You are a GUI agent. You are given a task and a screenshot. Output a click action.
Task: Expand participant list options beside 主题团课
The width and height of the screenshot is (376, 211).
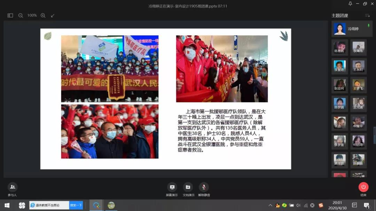pyautogui.click(x=367, y=16)
